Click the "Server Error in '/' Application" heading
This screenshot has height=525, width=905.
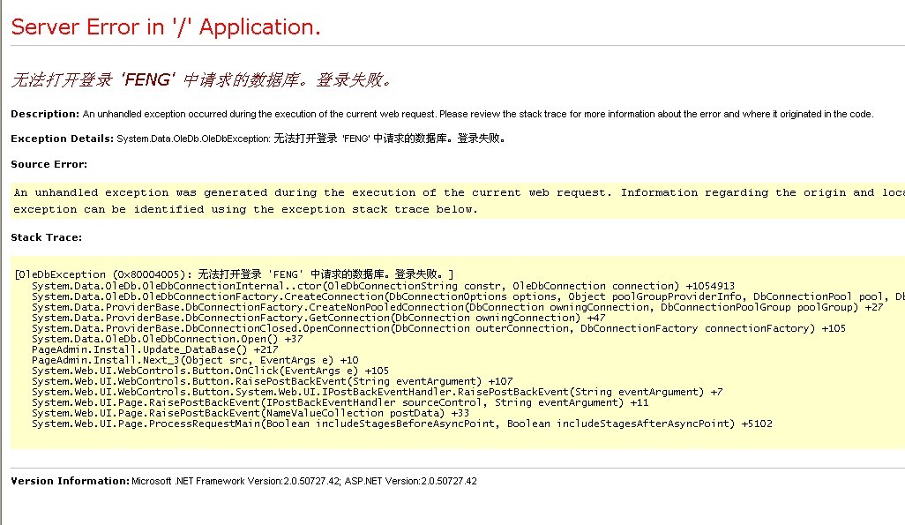coord(166,27)
